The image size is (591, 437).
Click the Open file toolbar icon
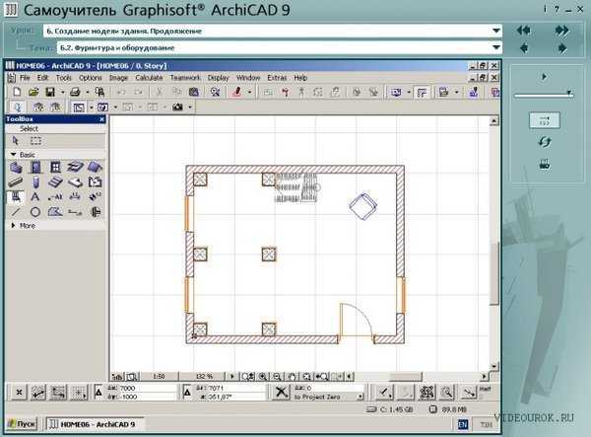(33, 92)
